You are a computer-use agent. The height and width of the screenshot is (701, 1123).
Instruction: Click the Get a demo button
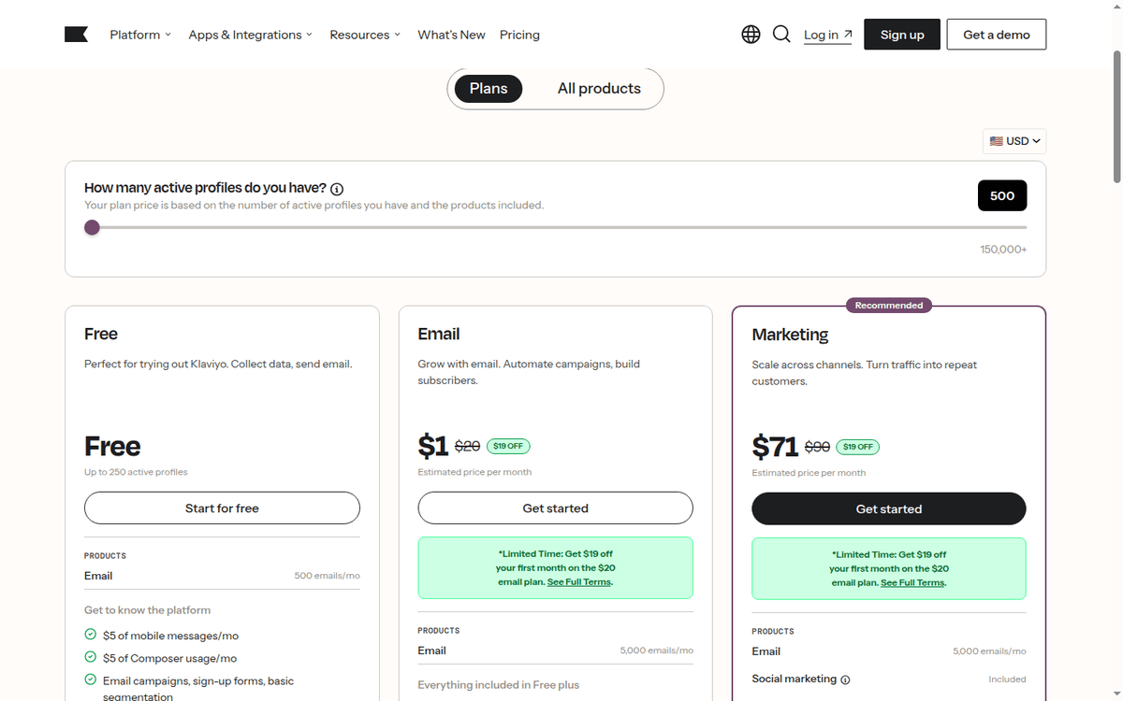(x=997, y=35)
